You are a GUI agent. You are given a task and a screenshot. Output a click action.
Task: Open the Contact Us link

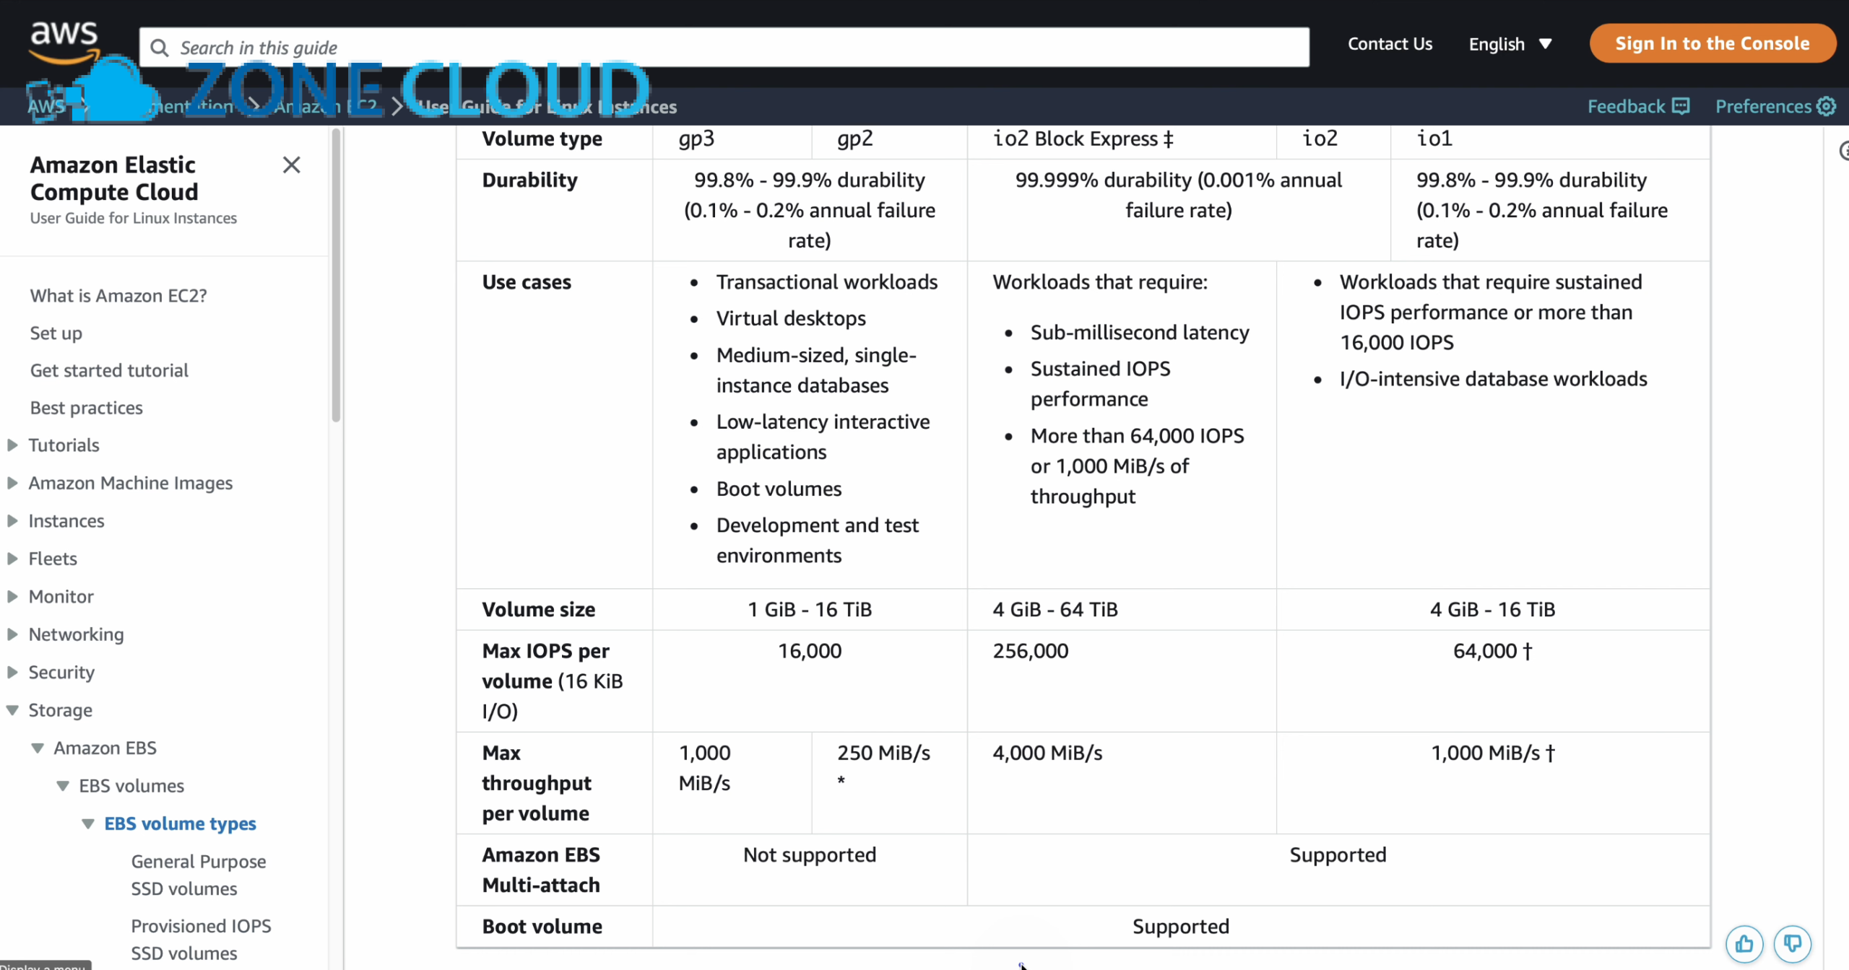click(1390, 44)
